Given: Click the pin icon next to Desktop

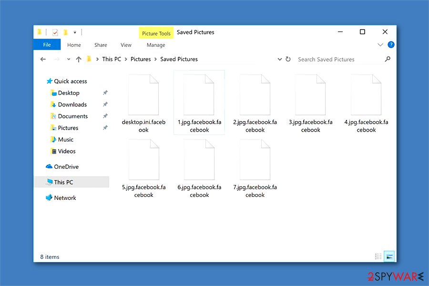Looking at the screenshot, I should click(105, 93).
